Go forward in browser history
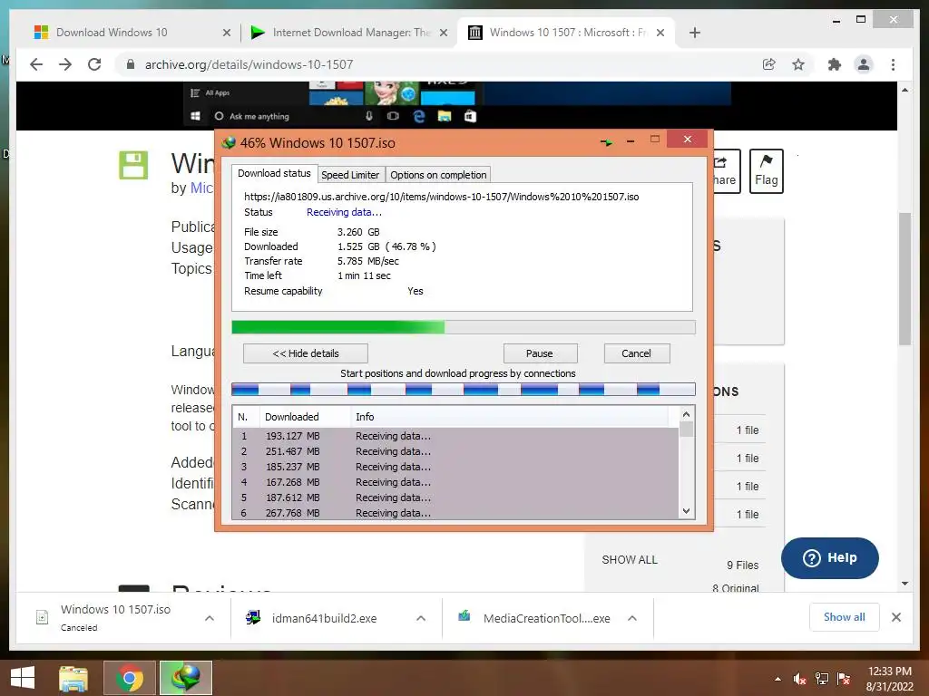 tap(65, 64)
